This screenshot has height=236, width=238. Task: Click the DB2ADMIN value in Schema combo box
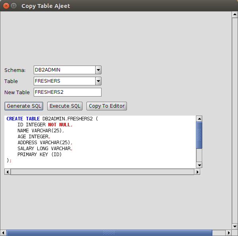(x=64, y=70)
